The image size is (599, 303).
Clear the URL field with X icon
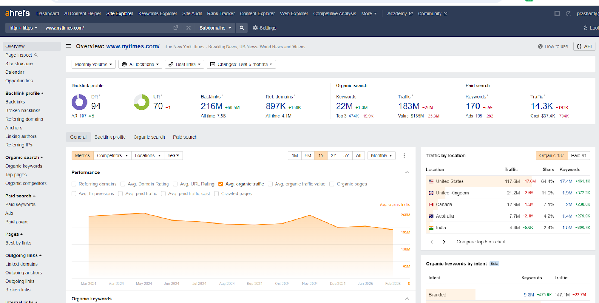188,28
